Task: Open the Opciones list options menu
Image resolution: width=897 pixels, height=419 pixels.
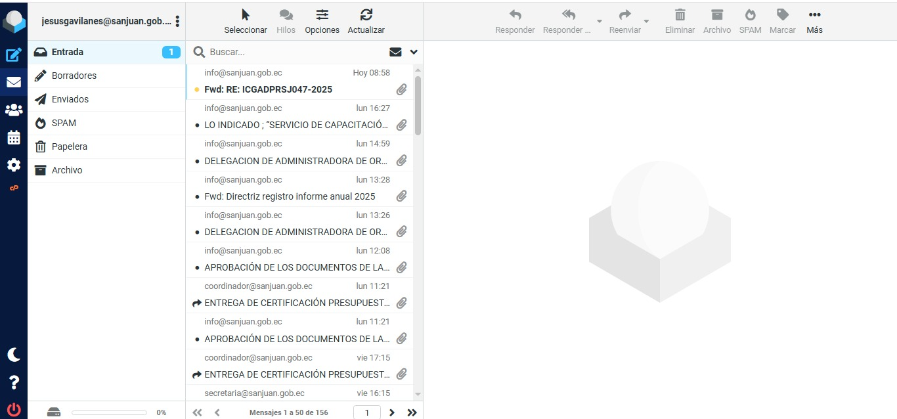Action: (x=322, y=20)
